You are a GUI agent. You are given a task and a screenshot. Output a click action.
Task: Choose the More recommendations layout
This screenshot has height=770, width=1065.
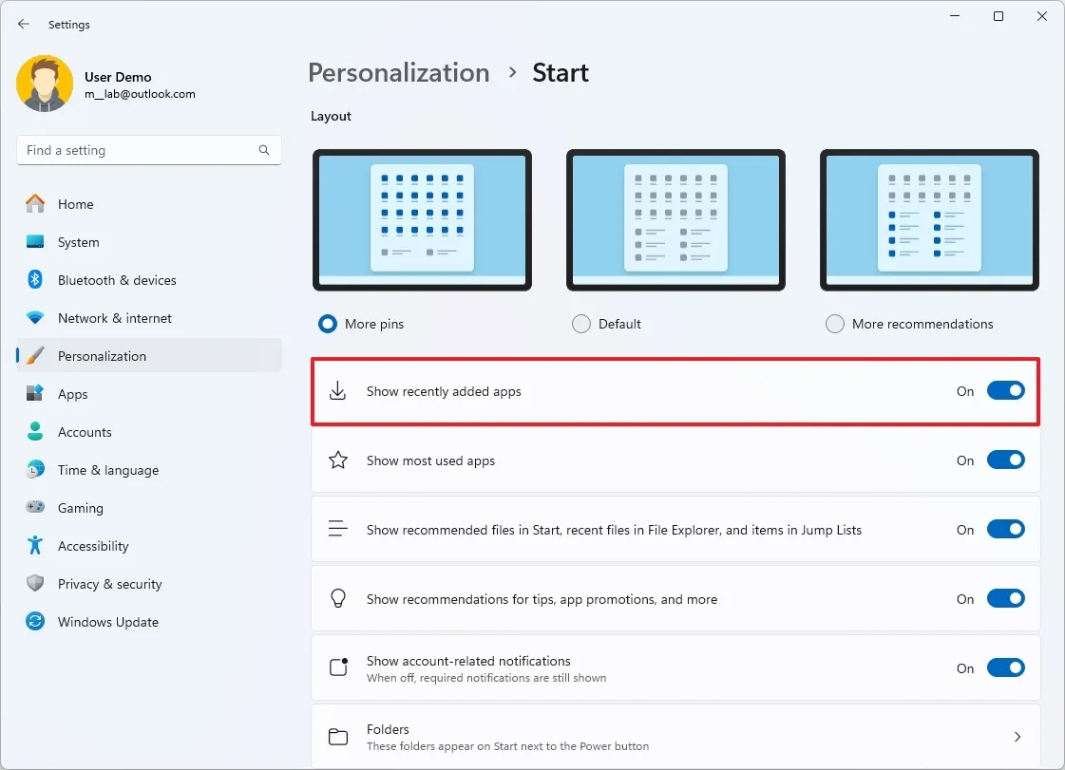tap(834, 323)
